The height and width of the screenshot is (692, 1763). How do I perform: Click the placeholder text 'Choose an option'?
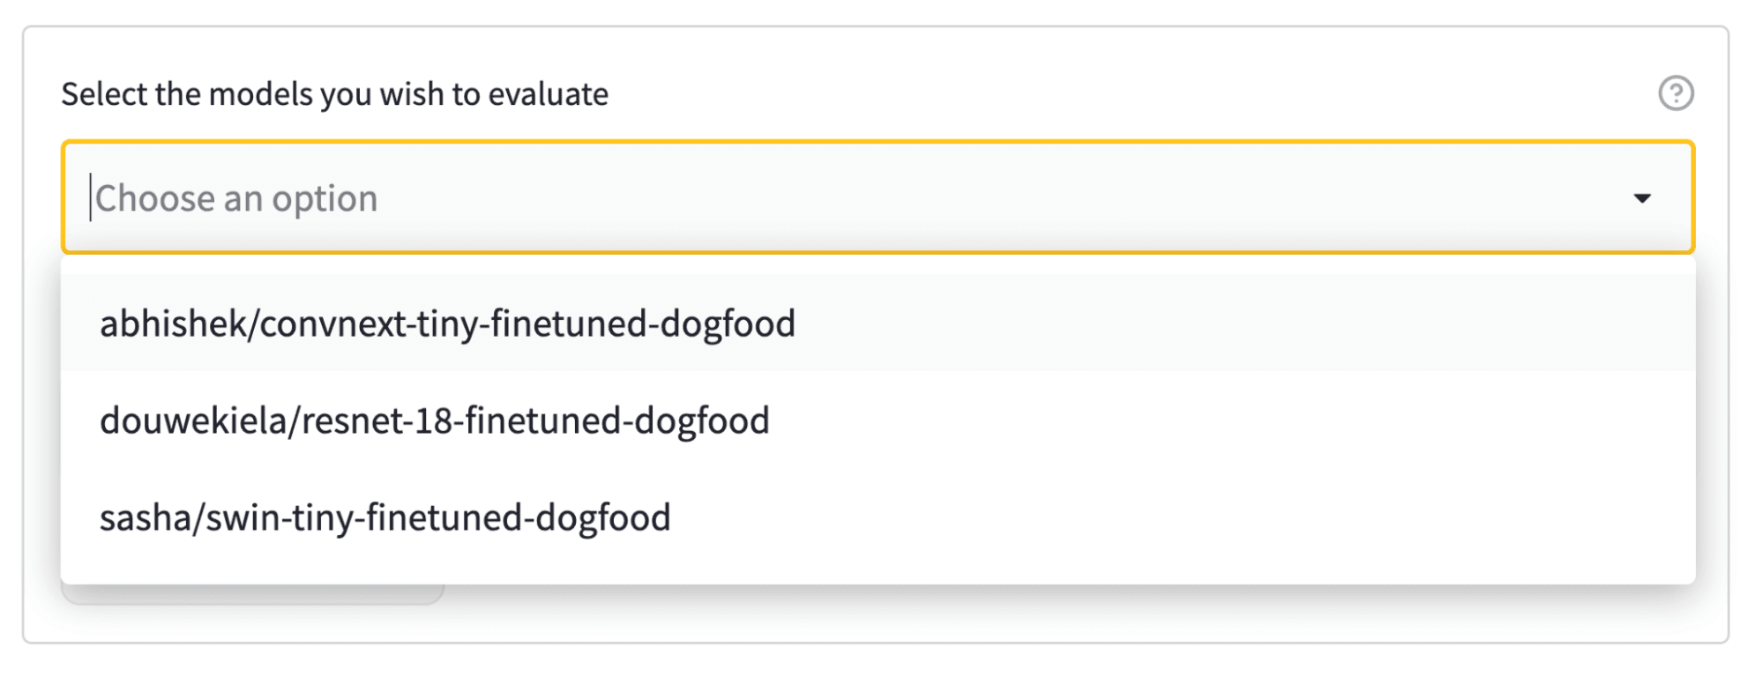click(x=236, y=198)
